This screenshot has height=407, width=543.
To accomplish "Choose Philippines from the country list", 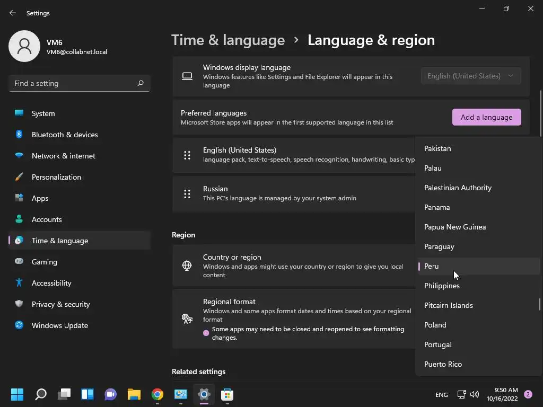I will click(479, 286).
